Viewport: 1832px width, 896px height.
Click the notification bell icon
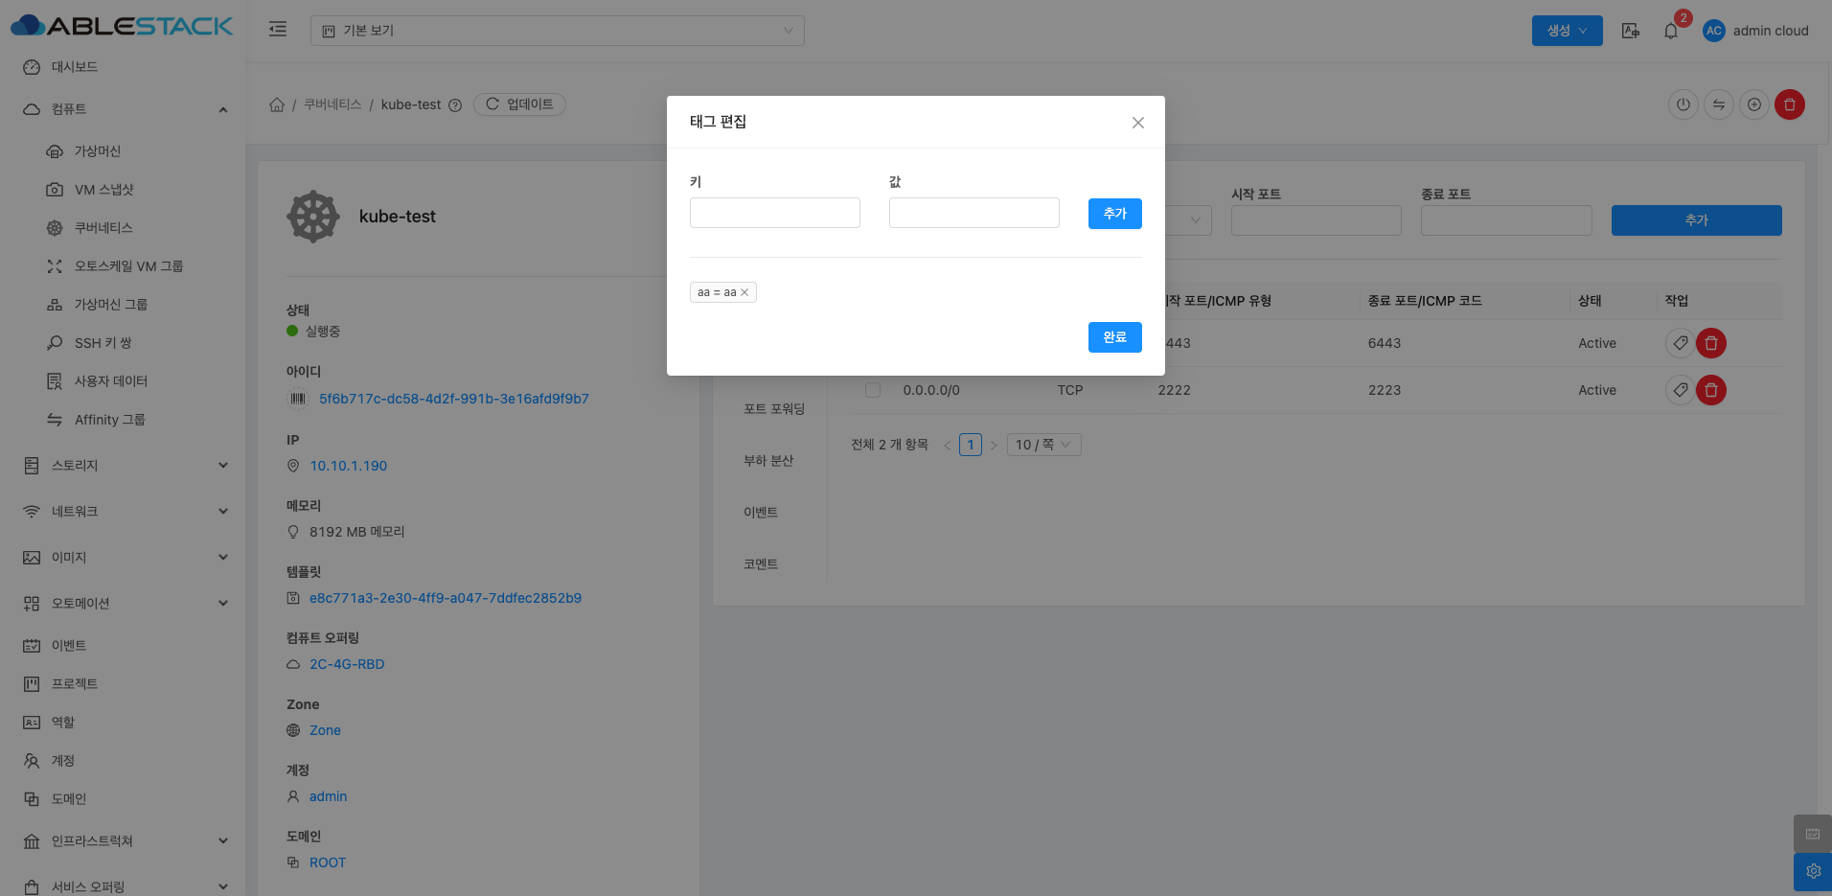[1671, 31]
